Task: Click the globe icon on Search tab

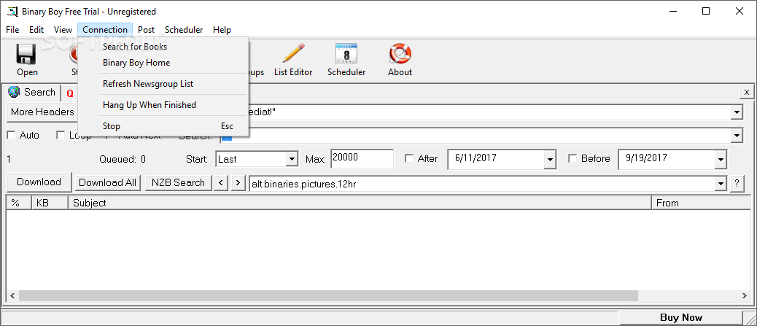Action: pyautogui.click(x=14, y=92)
